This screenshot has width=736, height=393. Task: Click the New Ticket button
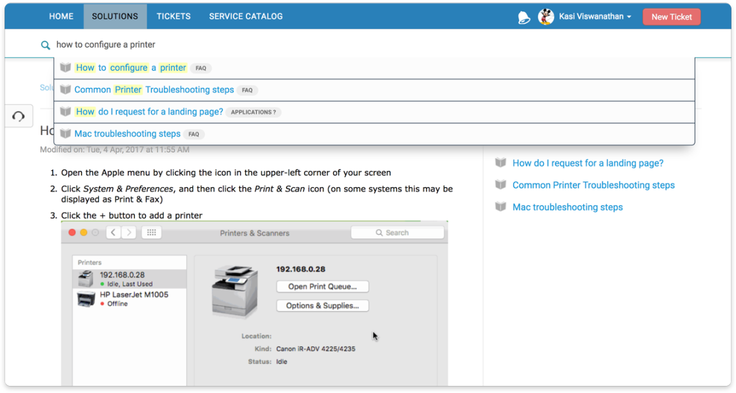pos(671,16)
